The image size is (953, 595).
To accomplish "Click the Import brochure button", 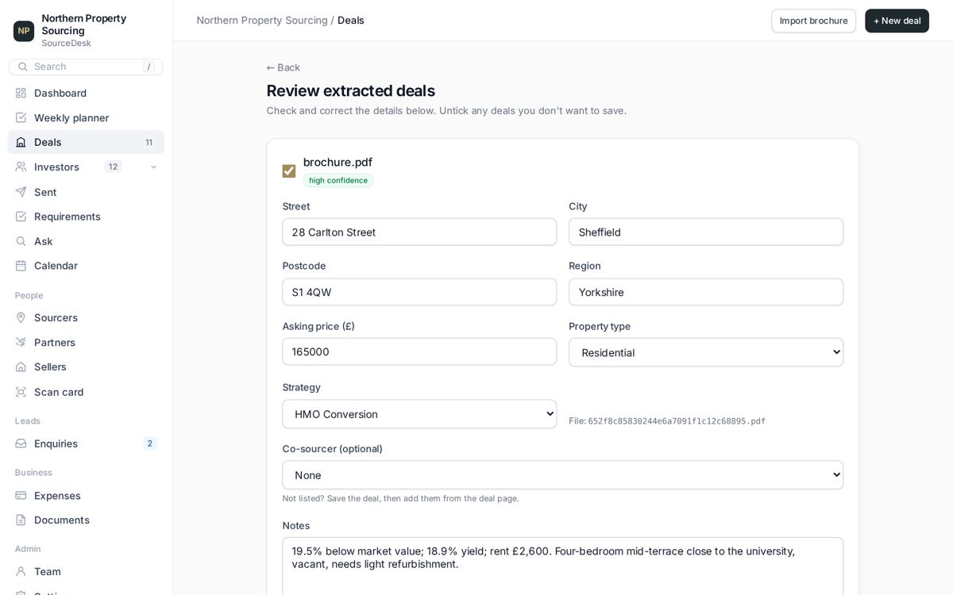I will (813, 21).
